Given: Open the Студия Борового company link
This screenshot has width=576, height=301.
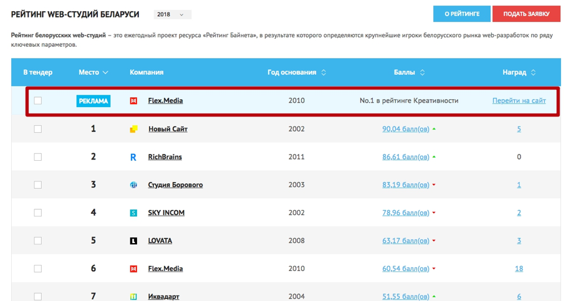Looking at the screenshot, I should 175,184.
